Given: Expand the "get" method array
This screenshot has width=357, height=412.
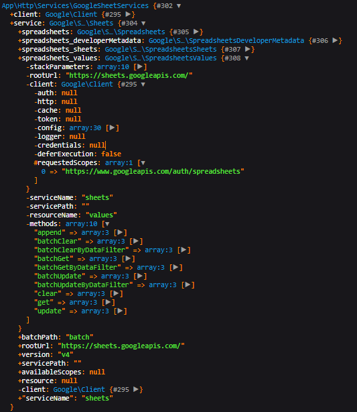Looking at the screenshot, I should point(108,303).
